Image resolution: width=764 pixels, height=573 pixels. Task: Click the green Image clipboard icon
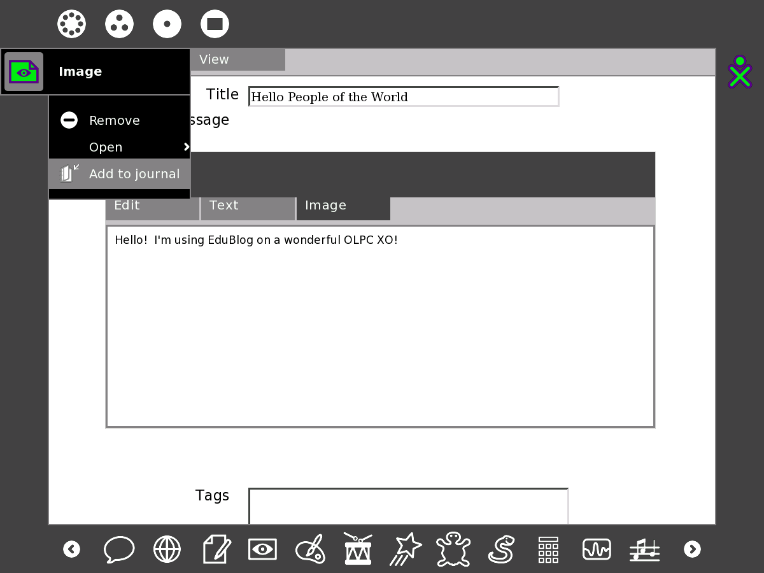[x=24, y=72]
